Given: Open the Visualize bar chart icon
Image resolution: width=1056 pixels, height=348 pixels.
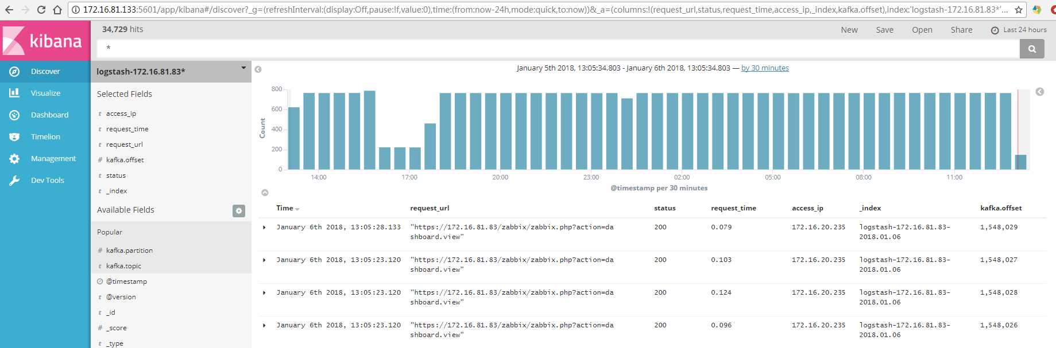Looking at the screenshot, I should (14, 93).
